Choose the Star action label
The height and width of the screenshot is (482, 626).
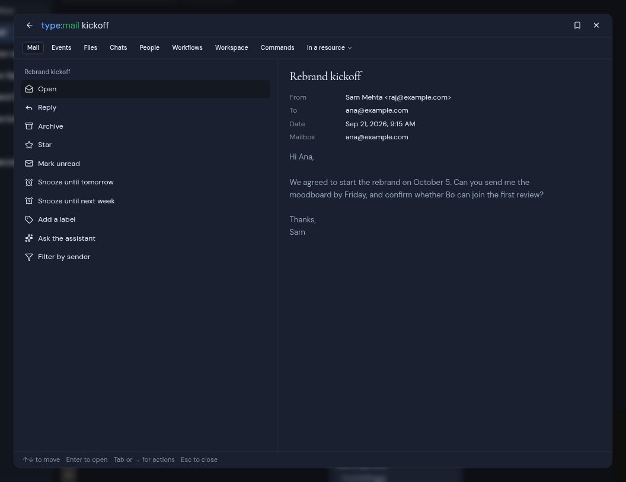click(44, 145)
